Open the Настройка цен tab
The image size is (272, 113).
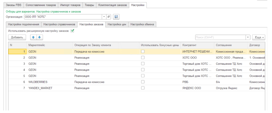pos(117,24)
